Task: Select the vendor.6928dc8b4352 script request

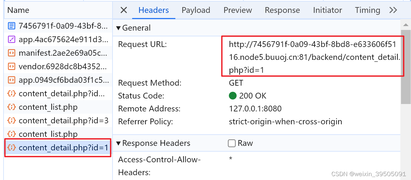Action: [x=58, y=66]
